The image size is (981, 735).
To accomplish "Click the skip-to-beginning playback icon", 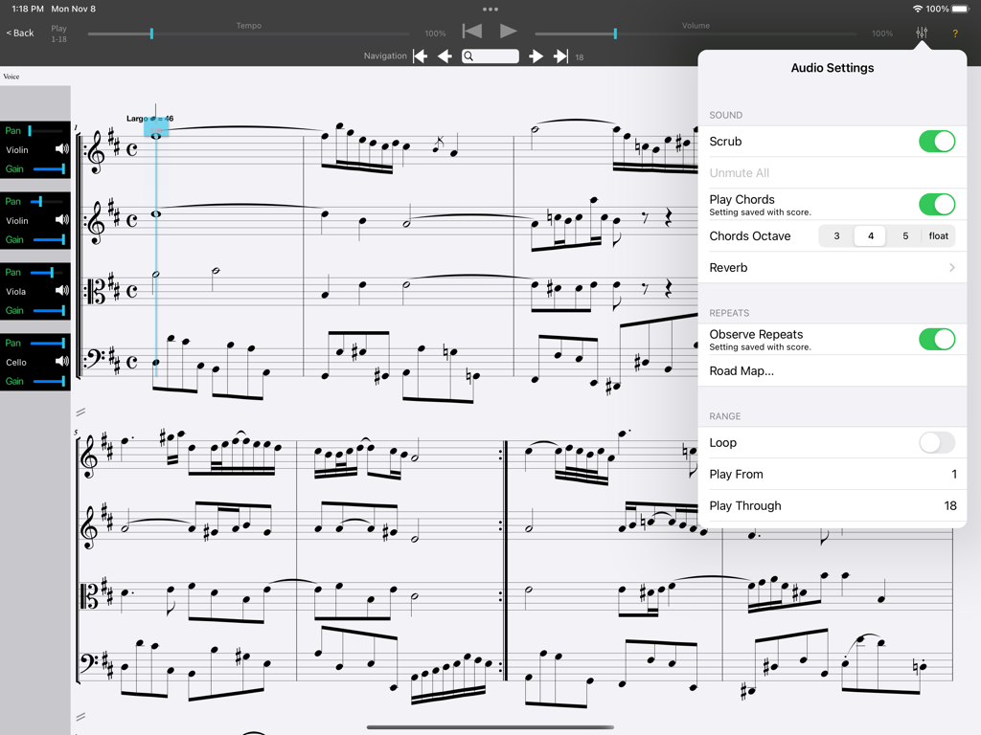I will tap(471, 30).
